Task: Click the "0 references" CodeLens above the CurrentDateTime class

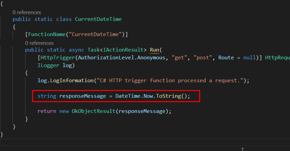Action: (x=27, y=12)
